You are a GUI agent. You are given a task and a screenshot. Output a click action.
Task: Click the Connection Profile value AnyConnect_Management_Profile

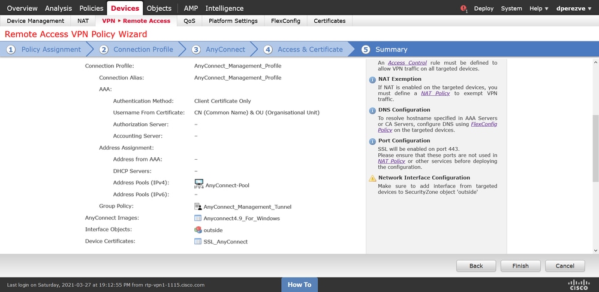237,66
